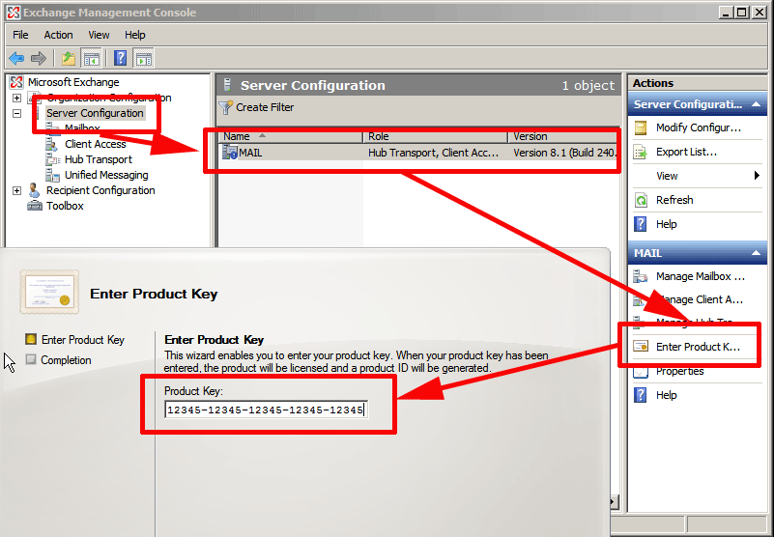Click Manage Client Access action
The height and width of the screenshot is (537, 774).
700,299
